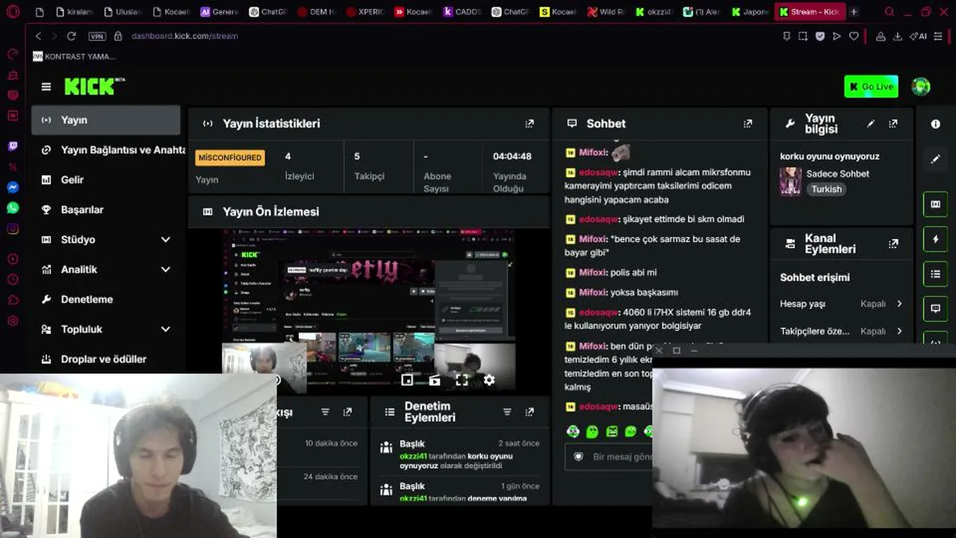The height and width of the screenshot is (538, 956).
Task: Open Messenger in the Opera sidebar
Action: click(x=13, y=188)
